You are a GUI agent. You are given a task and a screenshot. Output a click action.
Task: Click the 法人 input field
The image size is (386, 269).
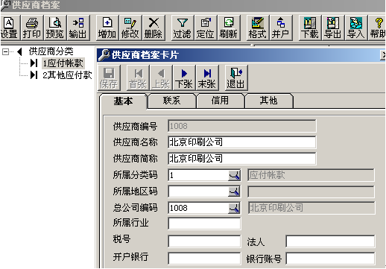[330, 241]
